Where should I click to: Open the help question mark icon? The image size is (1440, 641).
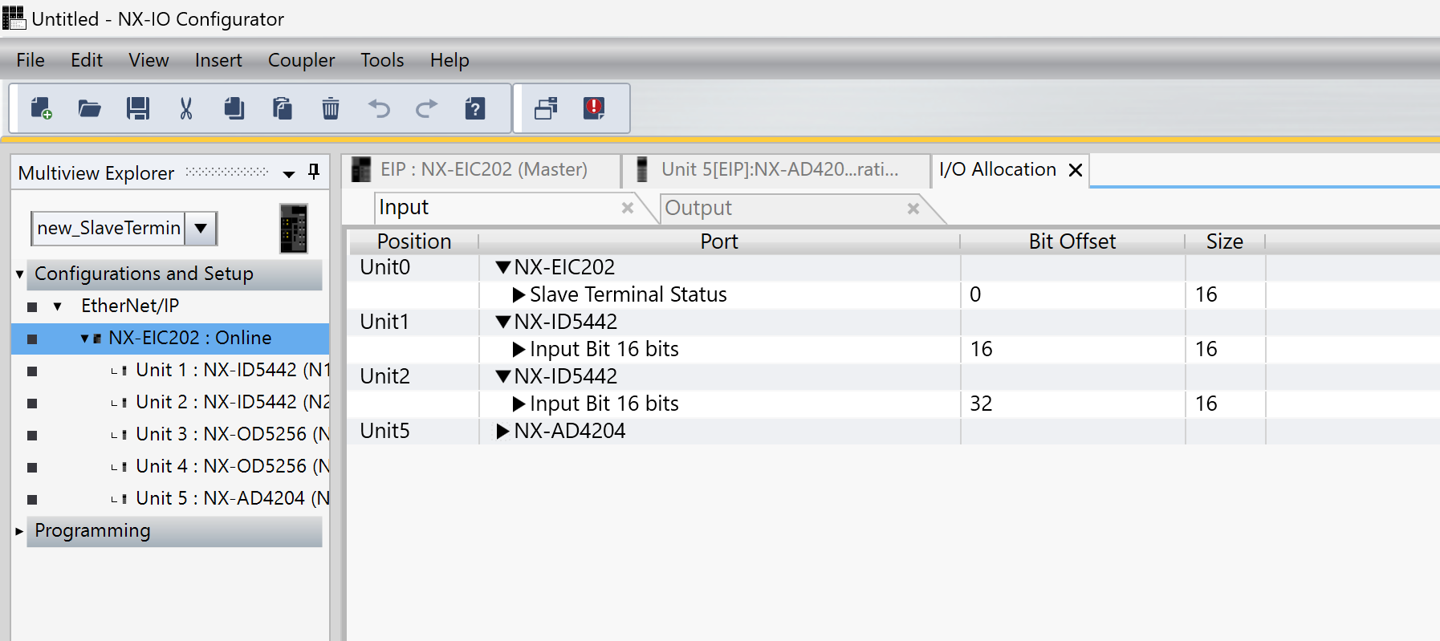(x=475, y=108)
